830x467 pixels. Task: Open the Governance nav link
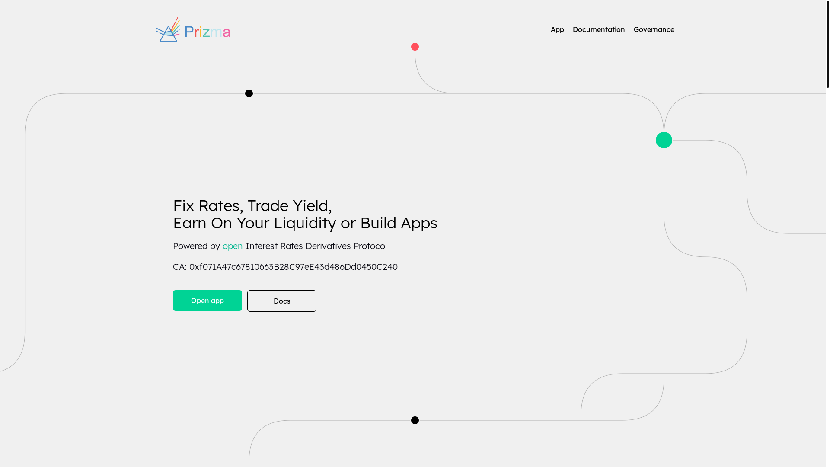(x=654, y=29)
